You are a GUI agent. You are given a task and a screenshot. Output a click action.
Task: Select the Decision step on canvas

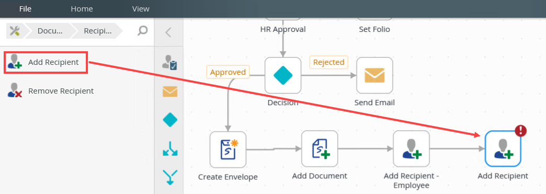tap(283, 75)
